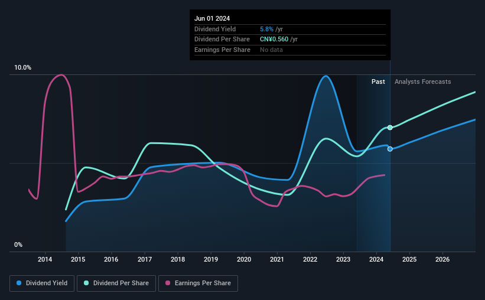Select the teal data point marker on the chart
This screenshot has height=300, width=485.
pos(390,128)
